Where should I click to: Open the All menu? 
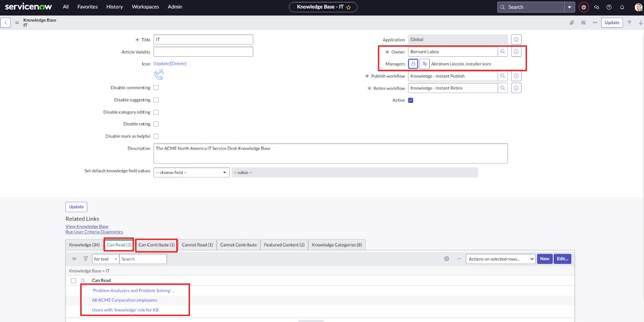66,7
